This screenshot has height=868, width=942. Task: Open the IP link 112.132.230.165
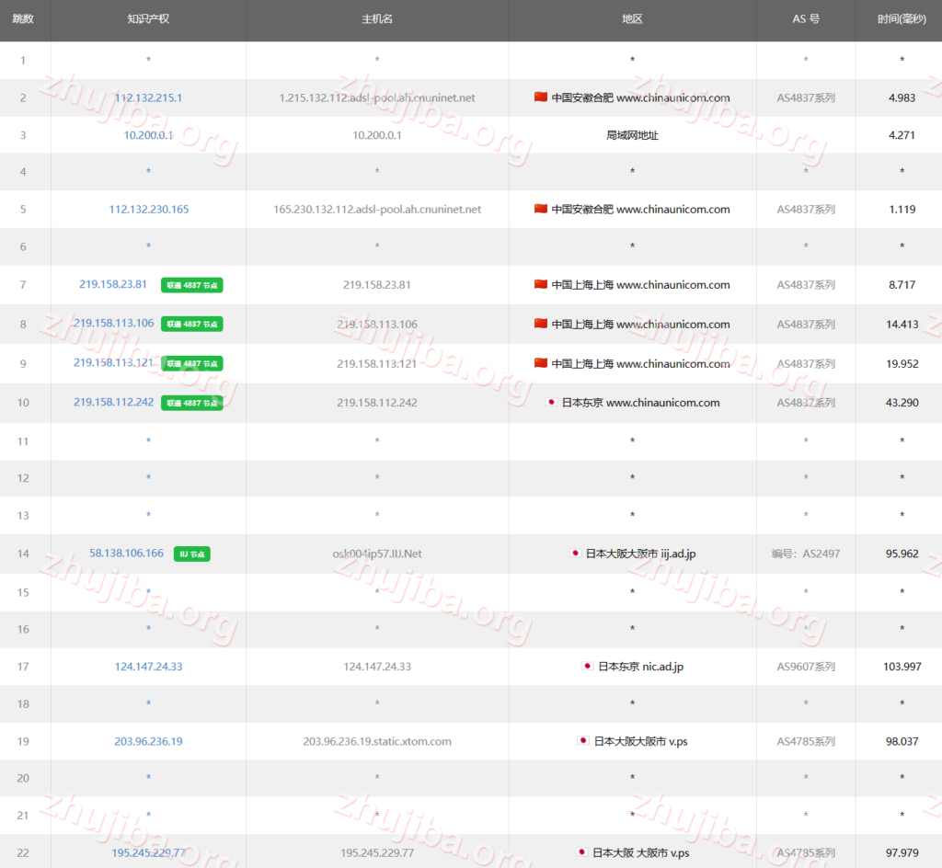[148, 210]
